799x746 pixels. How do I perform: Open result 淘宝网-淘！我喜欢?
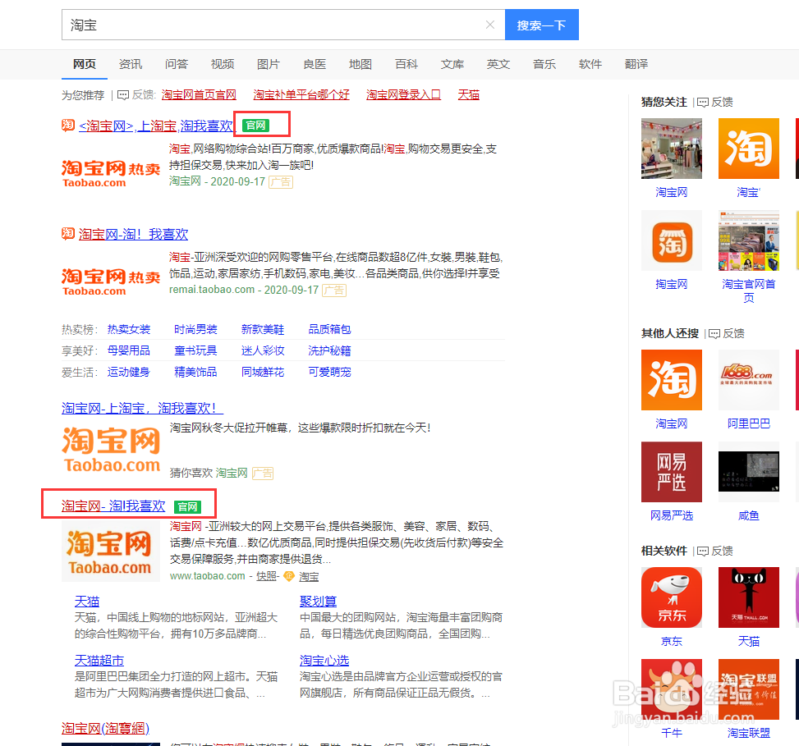(x=133, y=234)
